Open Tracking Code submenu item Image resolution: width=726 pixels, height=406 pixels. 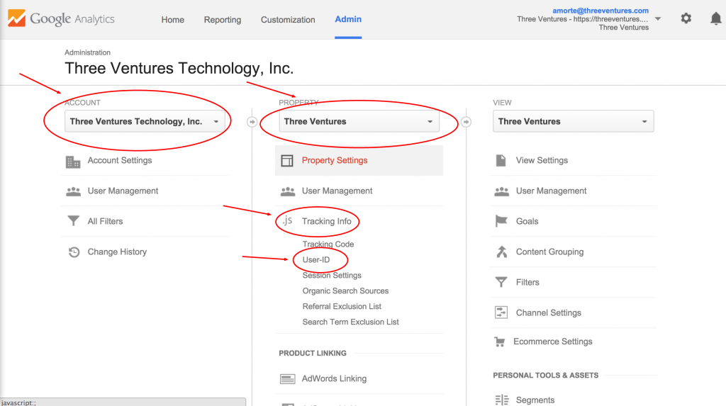coord(328,244)
